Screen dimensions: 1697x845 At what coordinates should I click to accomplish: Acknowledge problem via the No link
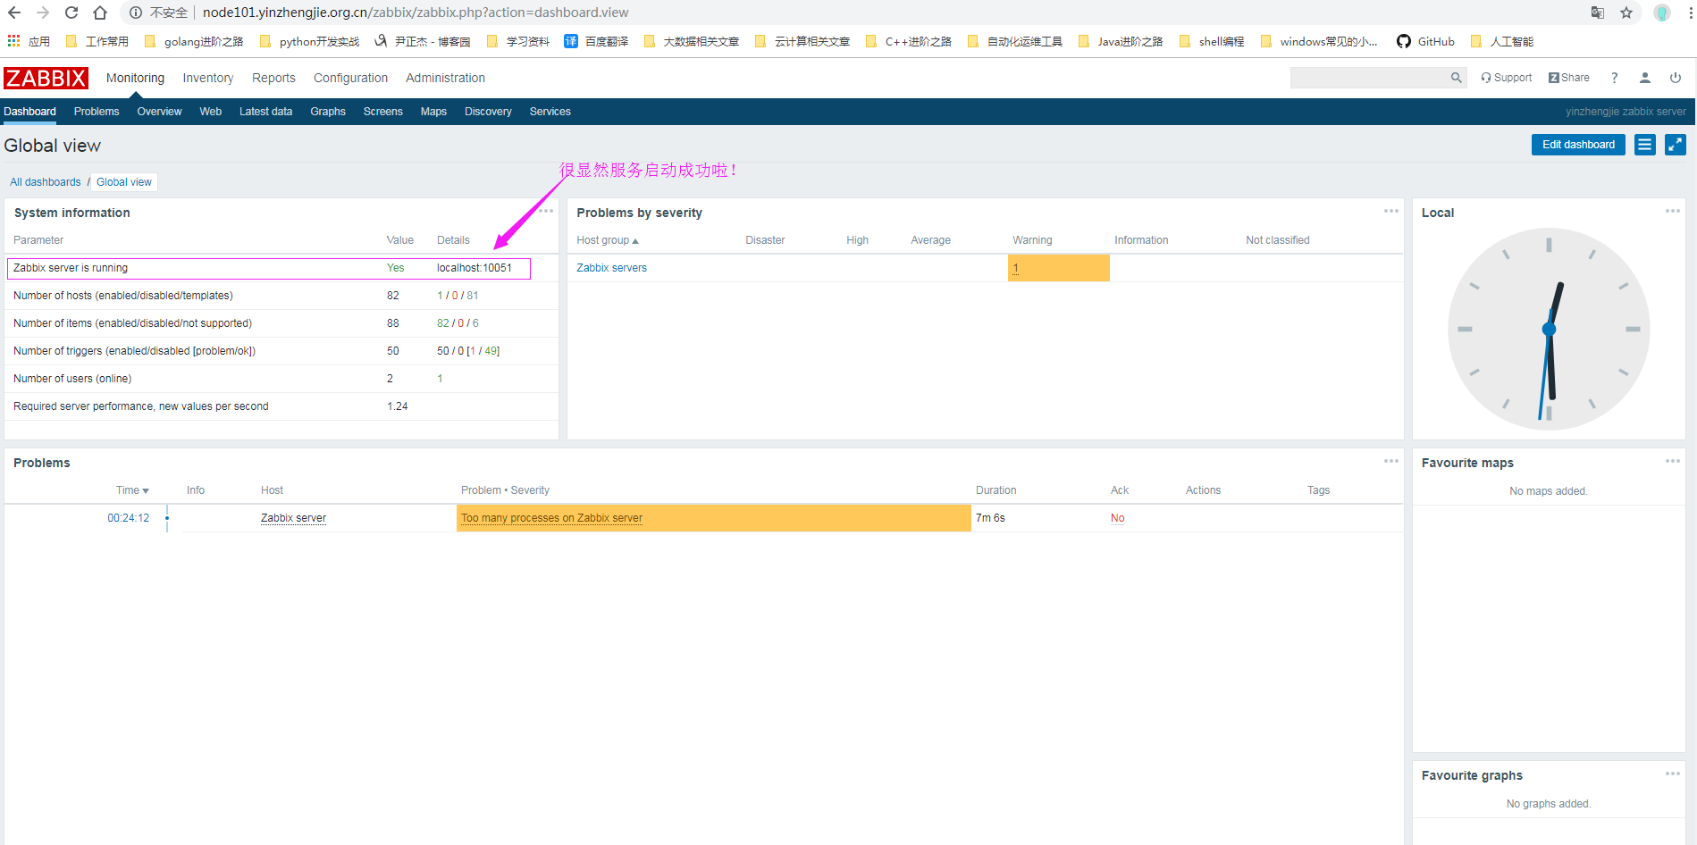click(x=1117, y=518)
